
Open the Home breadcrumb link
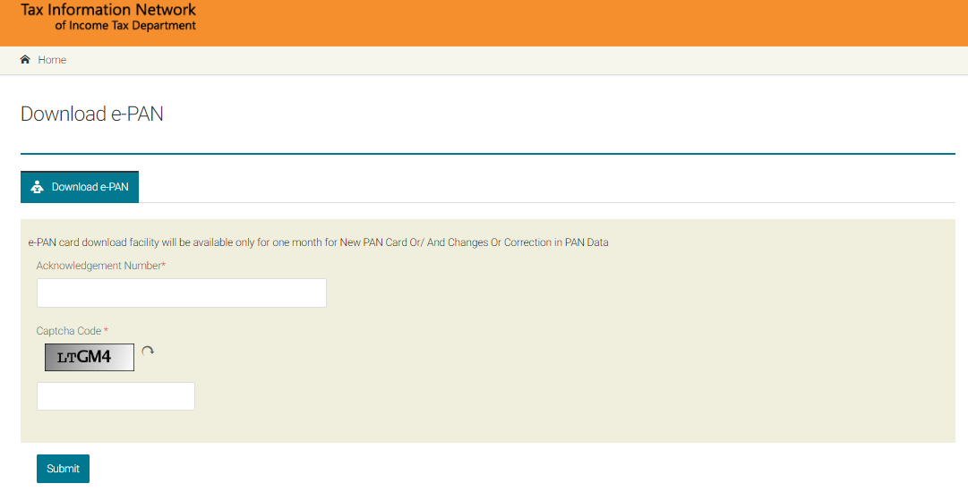(52, 60)
